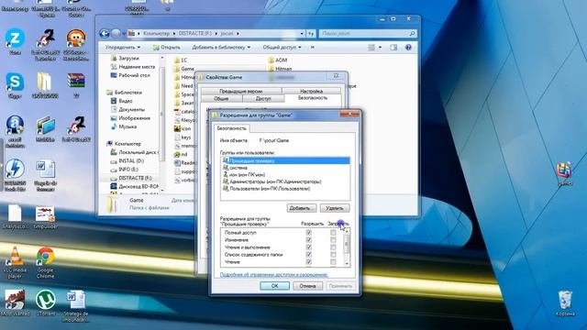Click the Добавить button
587x330 pixels.
[302, 208]
